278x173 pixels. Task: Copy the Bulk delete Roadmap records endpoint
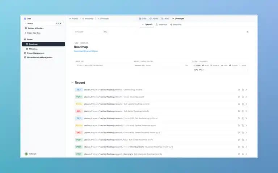(x=243, y=111)
